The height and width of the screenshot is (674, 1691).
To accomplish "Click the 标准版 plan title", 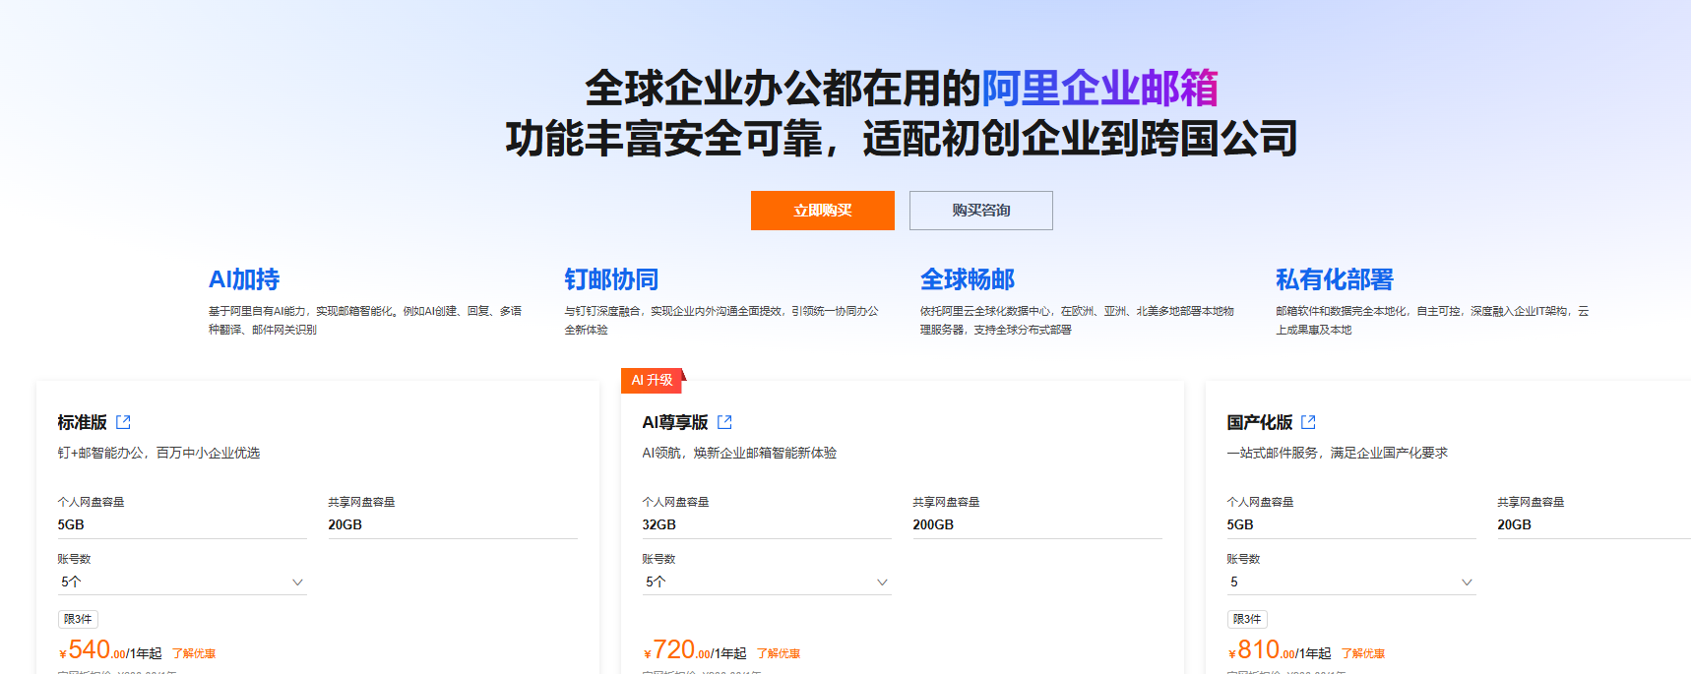I will pos(82,422).
